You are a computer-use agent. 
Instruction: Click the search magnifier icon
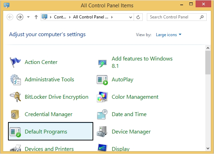(201, 17)
